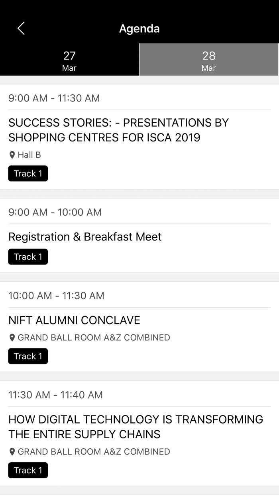Tap Track 1 tag under NIFT Alumni Conclave
Viewport: 279px width, 497px height.
pos(28,356)
